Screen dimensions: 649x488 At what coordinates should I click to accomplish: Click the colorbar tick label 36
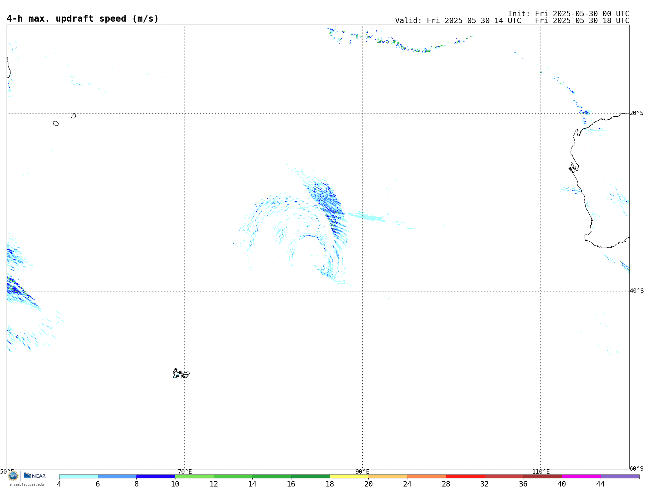(x=523, y=484)
